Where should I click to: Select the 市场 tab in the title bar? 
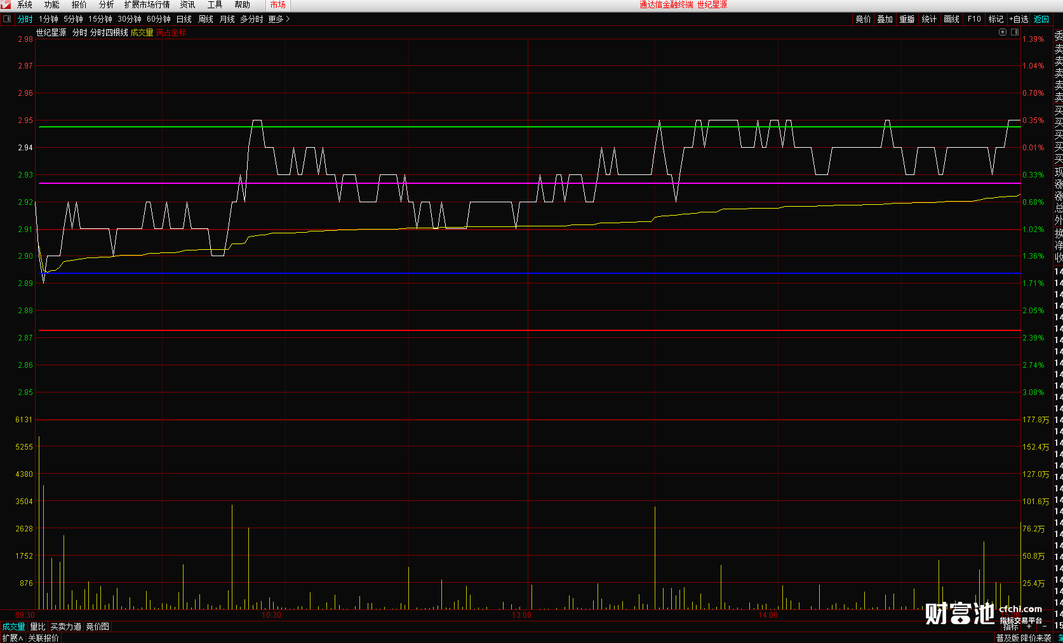(278, 5)
